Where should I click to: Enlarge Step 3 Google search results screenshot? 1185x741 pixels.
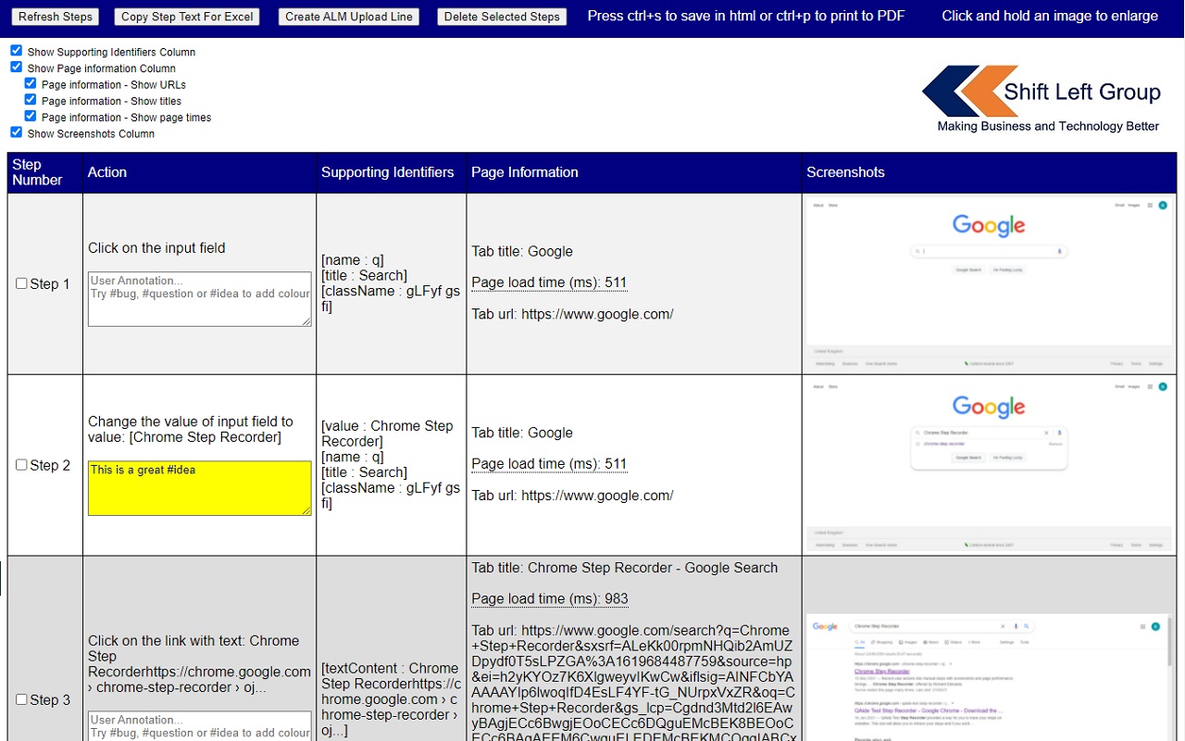tap(989, 677)
